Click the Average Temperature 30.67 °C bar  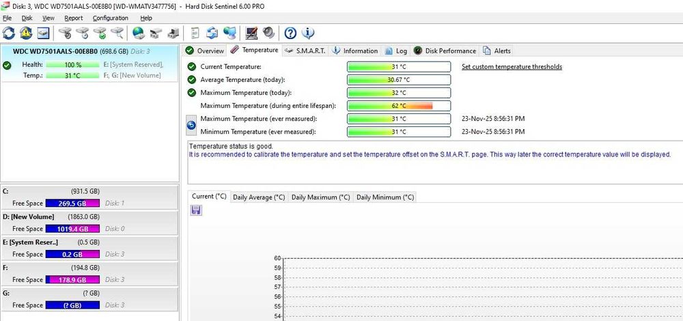[x=399, y=80]
